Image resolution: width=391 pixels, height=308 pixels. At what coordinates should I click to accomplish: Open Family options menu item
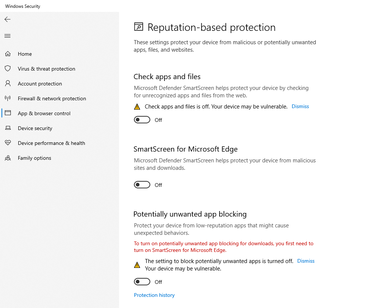34,158
